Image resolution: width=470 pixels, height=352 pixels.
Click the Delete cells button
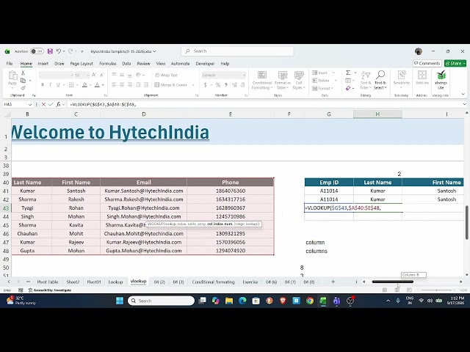(321, 81)
